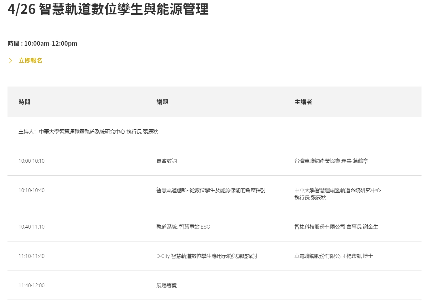This screenshot has height=303, width=429.
Task: Select the page heading 4/26 智慧軌道數位孿生與能源管理
Action: pyautogui.click(x=108, y=9)
